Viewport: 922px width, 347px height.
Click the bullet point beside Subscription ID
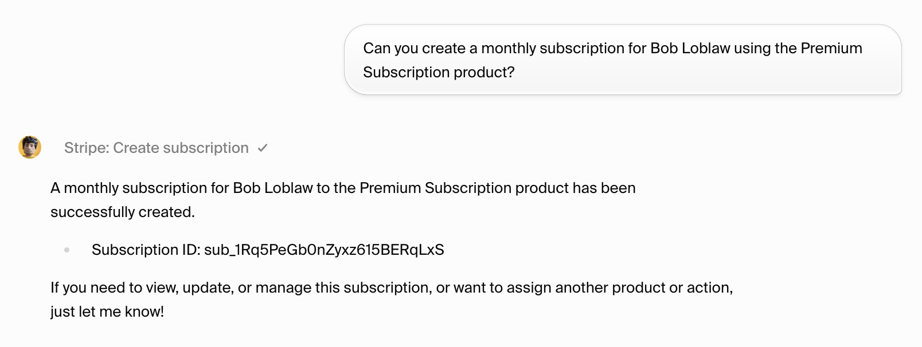tap(68, 249)
